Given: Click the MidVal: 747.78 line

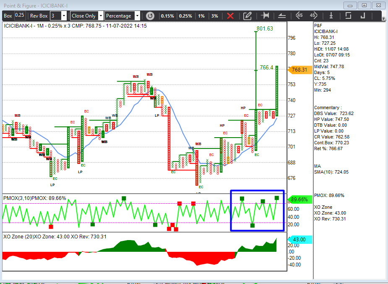Looking at the screenshot, I should (329, 67).
